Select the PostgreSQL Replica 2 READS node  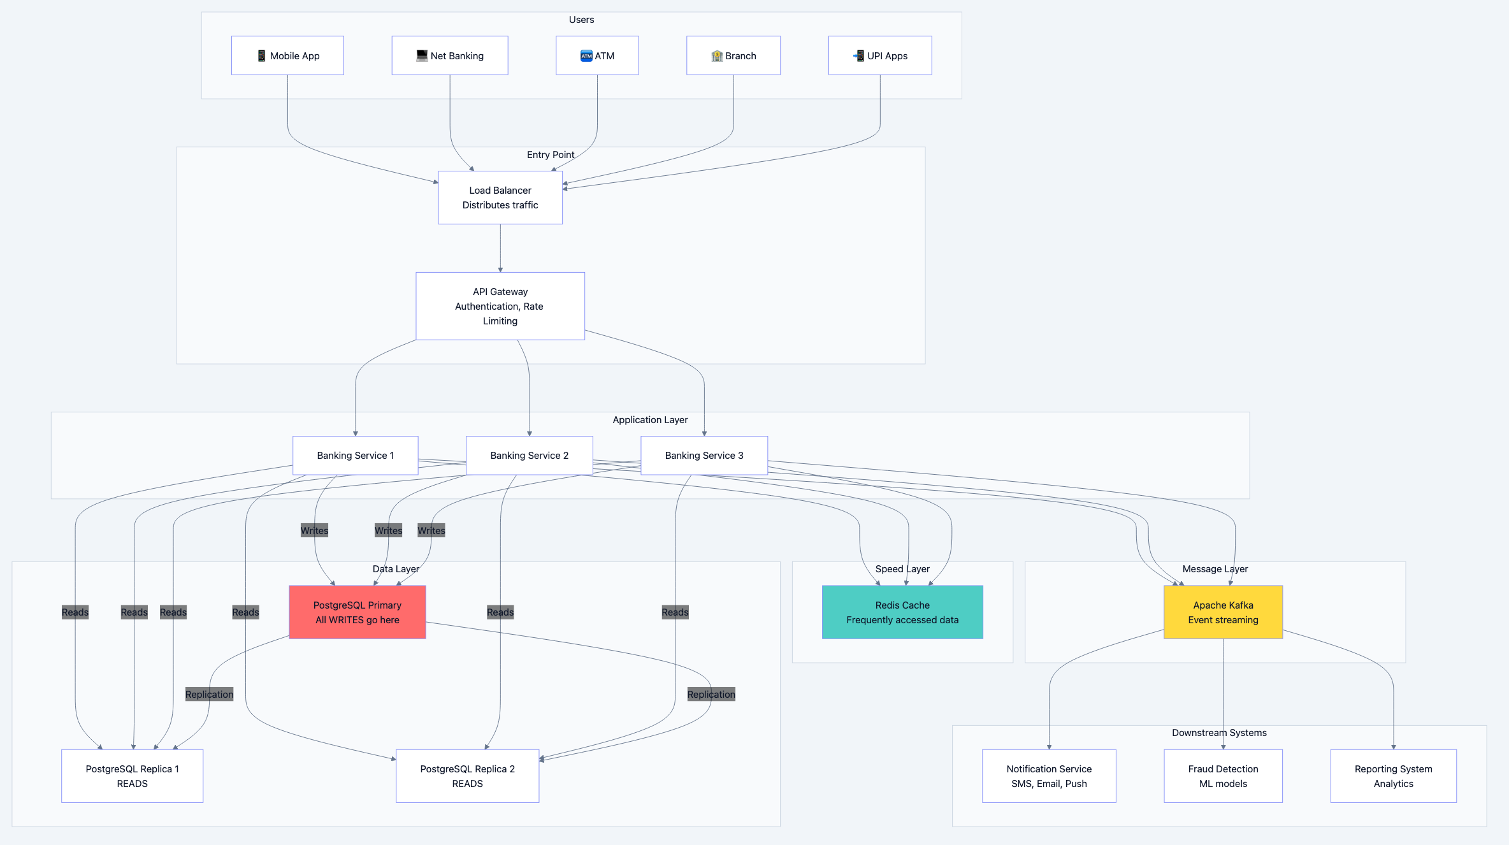467,776
